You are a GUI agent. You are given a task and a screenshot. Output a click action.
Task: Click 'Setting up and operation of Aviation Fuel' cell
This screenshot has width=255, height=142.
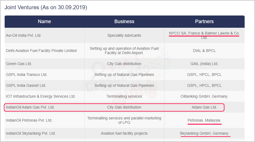(x=124, y=51)
